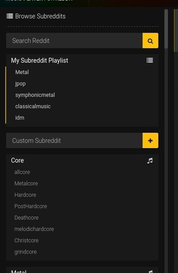Open the PostHardcore subreddit
The width and height of the screenshot is (178, 273).
click(30, 206)
